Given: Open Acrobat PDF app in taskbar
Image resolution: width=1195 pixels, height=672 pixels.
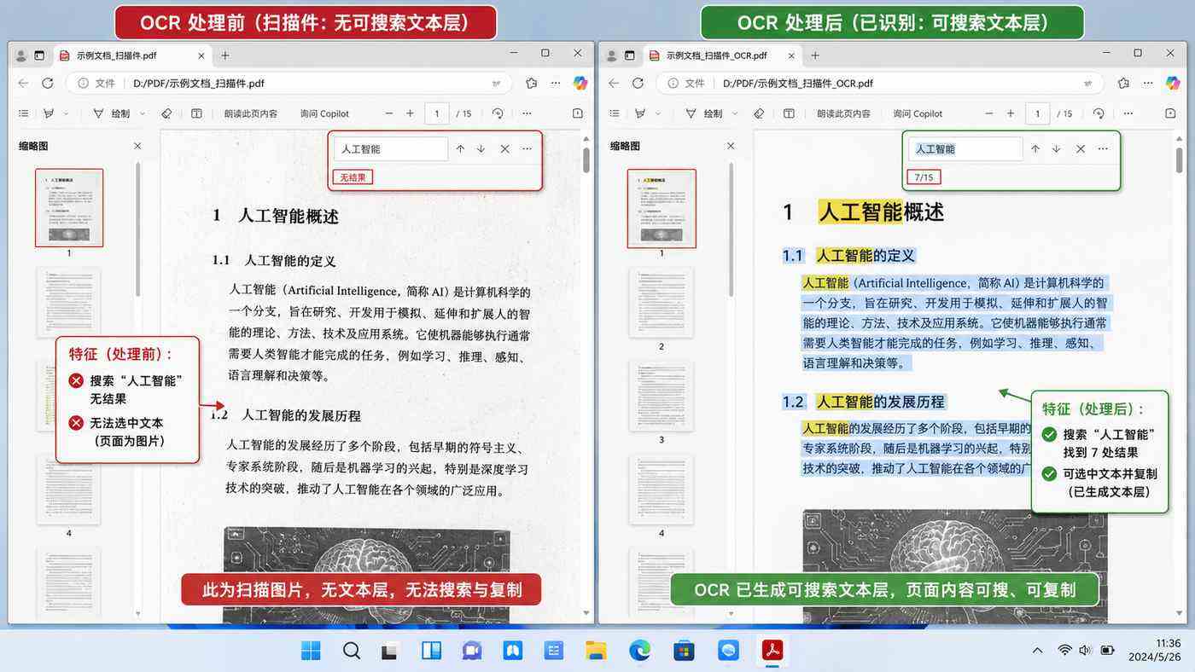Looking at the screenshot, I should click(x=772, y=651).
